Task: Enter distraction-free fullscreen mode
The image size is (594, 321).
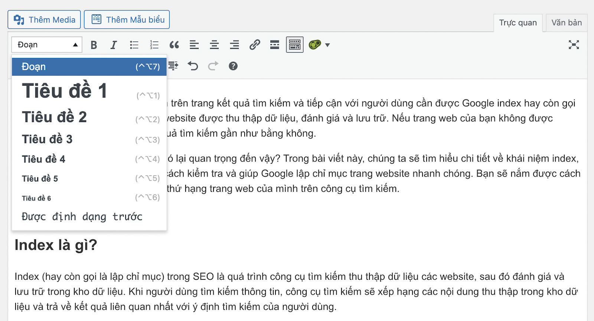Action: [574, 45]
